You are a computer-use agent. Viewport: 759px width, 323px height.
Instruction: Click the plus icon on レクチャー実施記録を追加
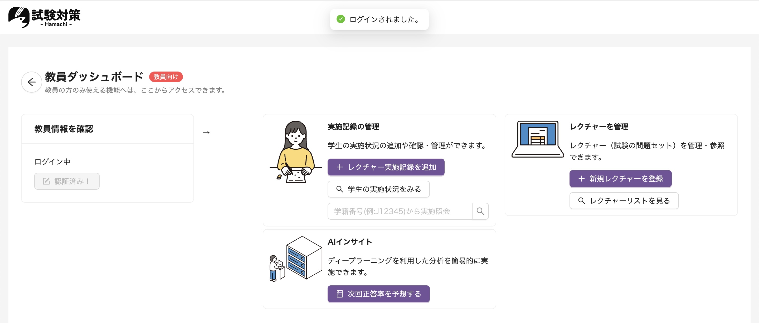pos(340,167)
